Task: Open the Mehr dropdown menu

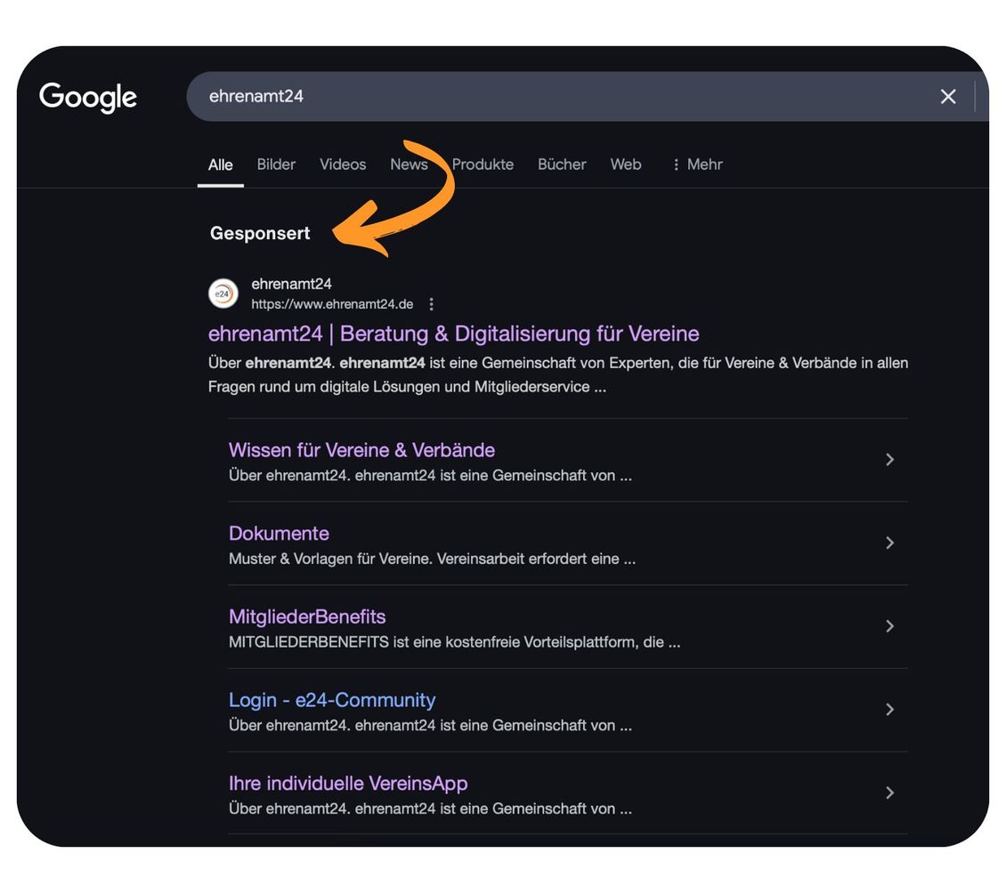Action: coord(697,165)
